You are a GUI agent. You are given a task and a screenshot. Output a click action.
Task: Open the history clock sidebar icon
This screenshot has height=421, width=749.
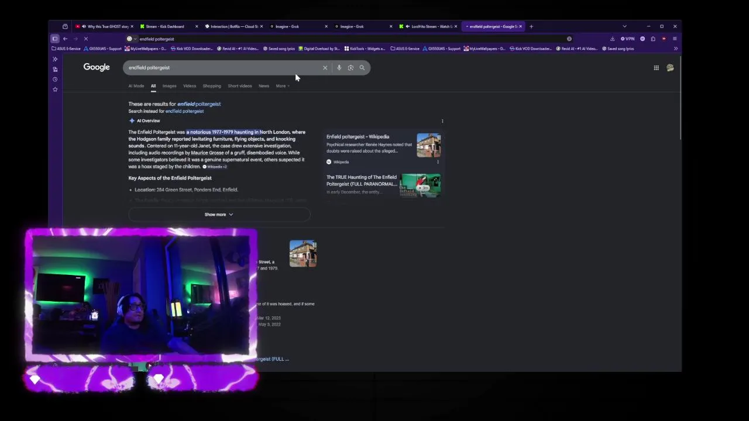coord(55,80)
